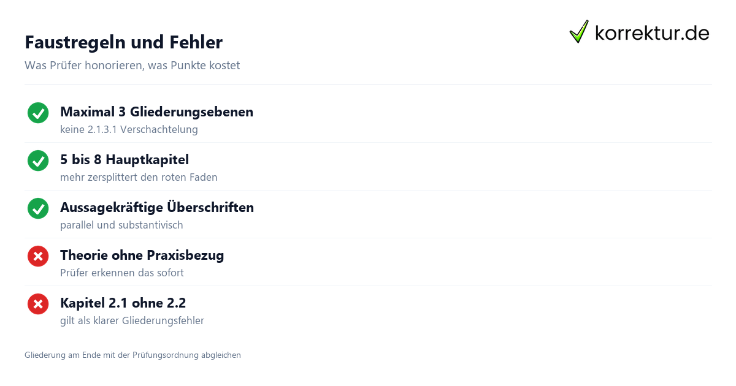Image resolution: width=736 pixels, height=386 pixels.
Task: Click the text Prüfer erkennen das sofort
Action: 122,273
